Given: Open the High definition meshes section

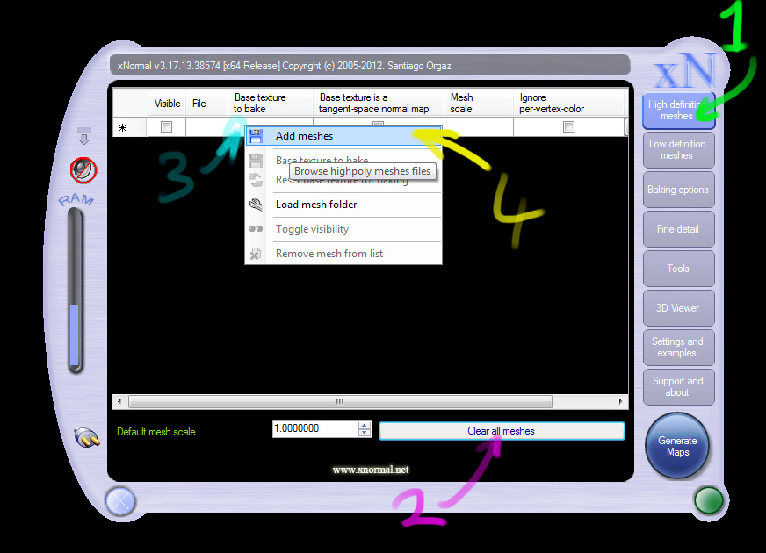Looking at the screenshot, I should 678,111.
